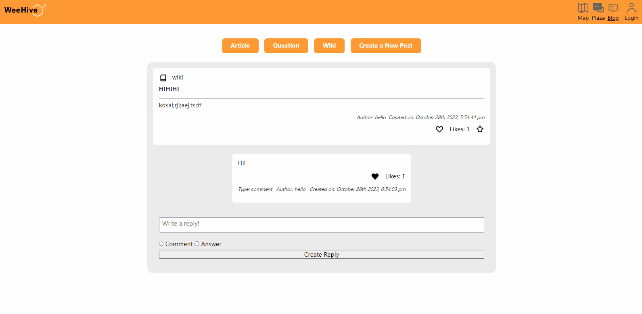Click the WeeHive logo
Viewport: 642px width, 314px height.
25,10
